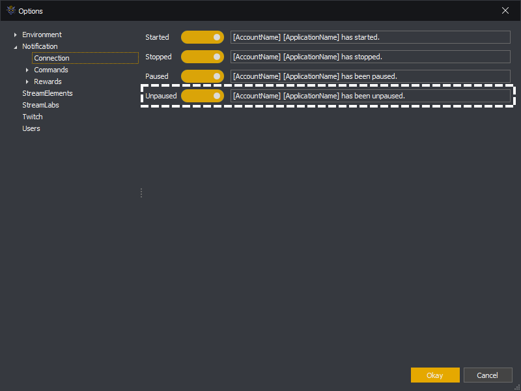Collapse the Notification tree node
Image resolution: width=521 pixels, height=391 pixels.
15,47
